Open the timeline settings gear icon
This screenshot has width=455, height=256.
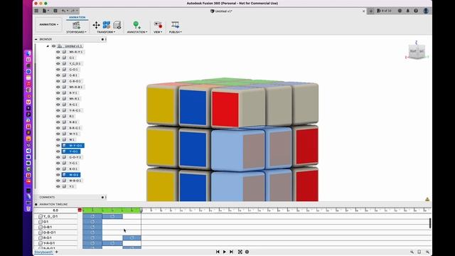click(247, 252)
